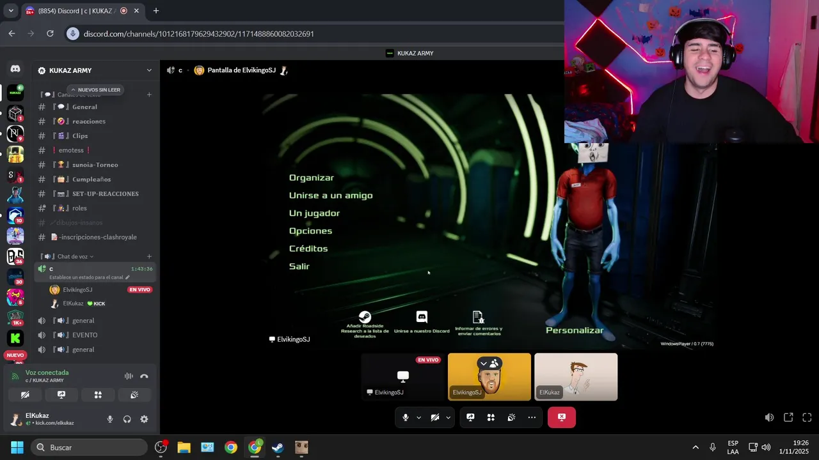The height and width of the screenshot is (460, 819).
Task: Reload the browser page
Action: (x=50, y=34)
